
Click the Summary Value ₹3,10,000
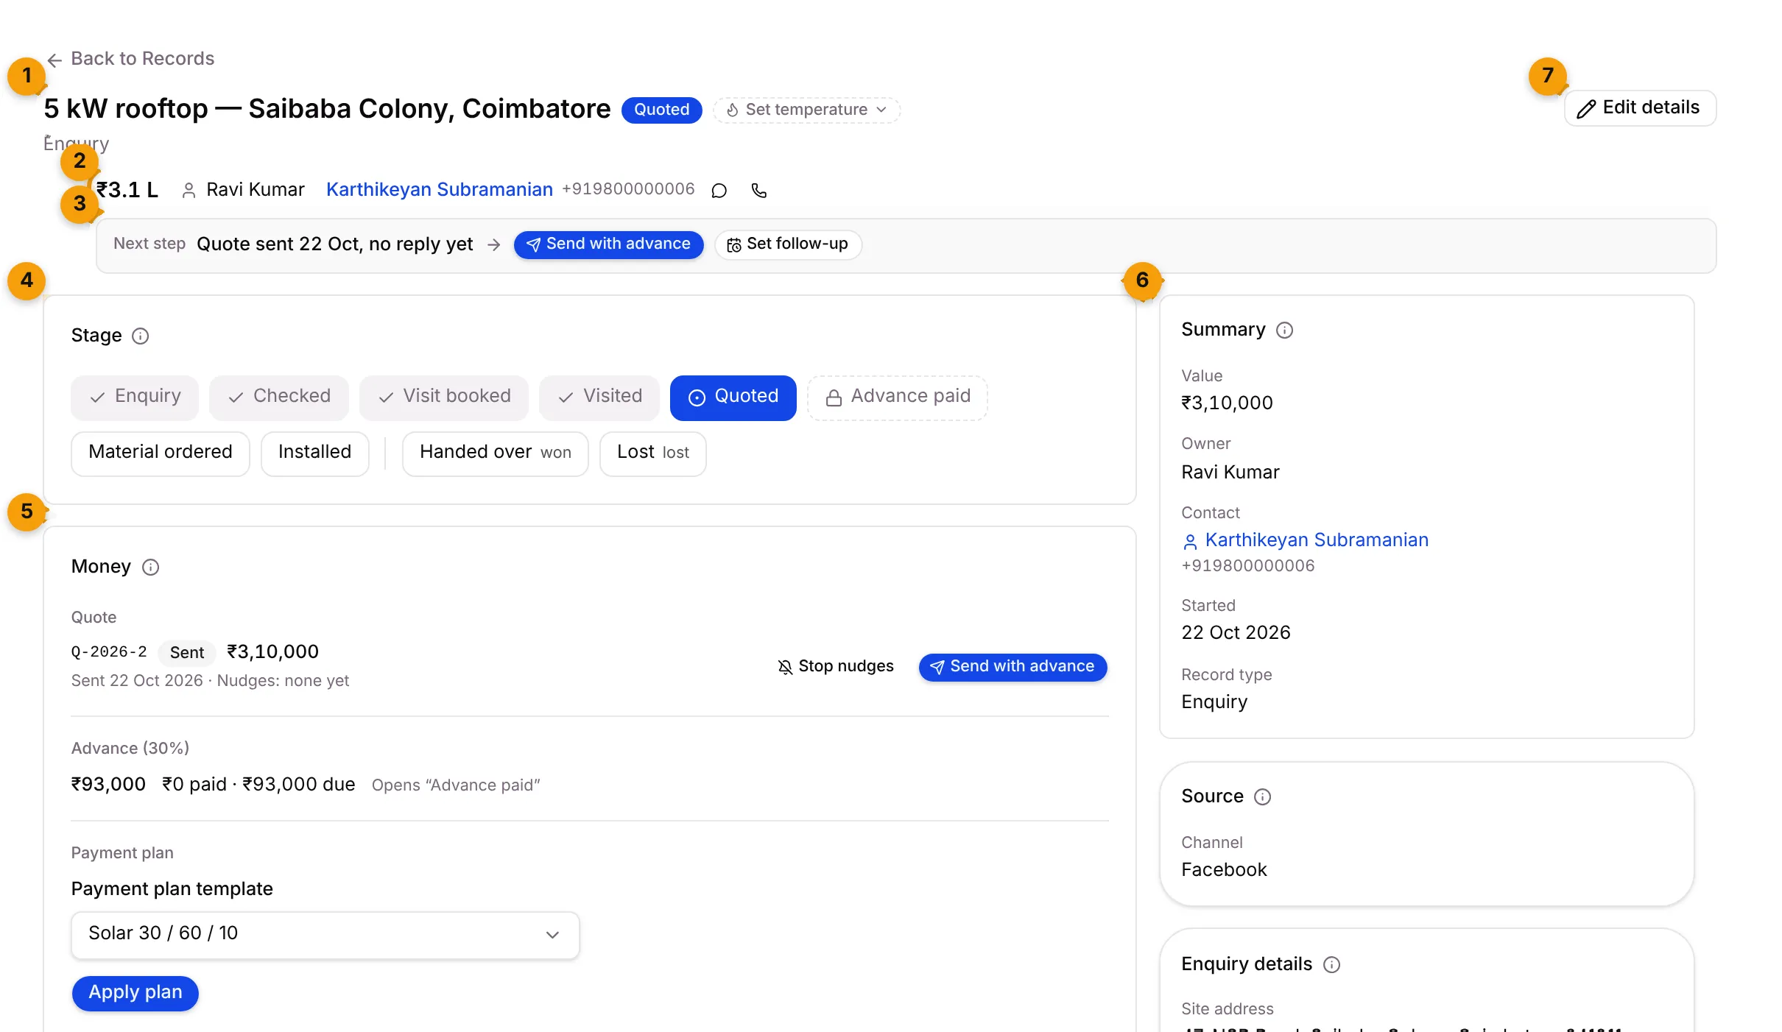tap(1227, 403)
